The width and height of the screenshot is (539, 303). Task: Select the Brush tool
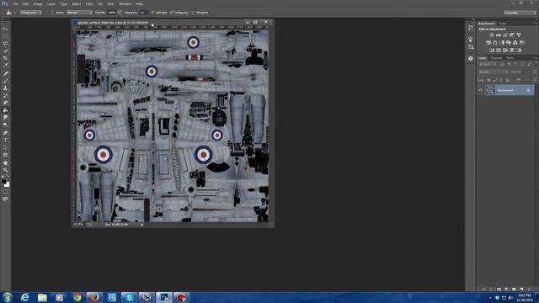pos(5,81)
